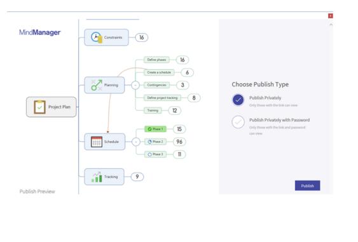Close the publish dialog with red X
Screen dimensions: 358x242
(x=331, y=16)
